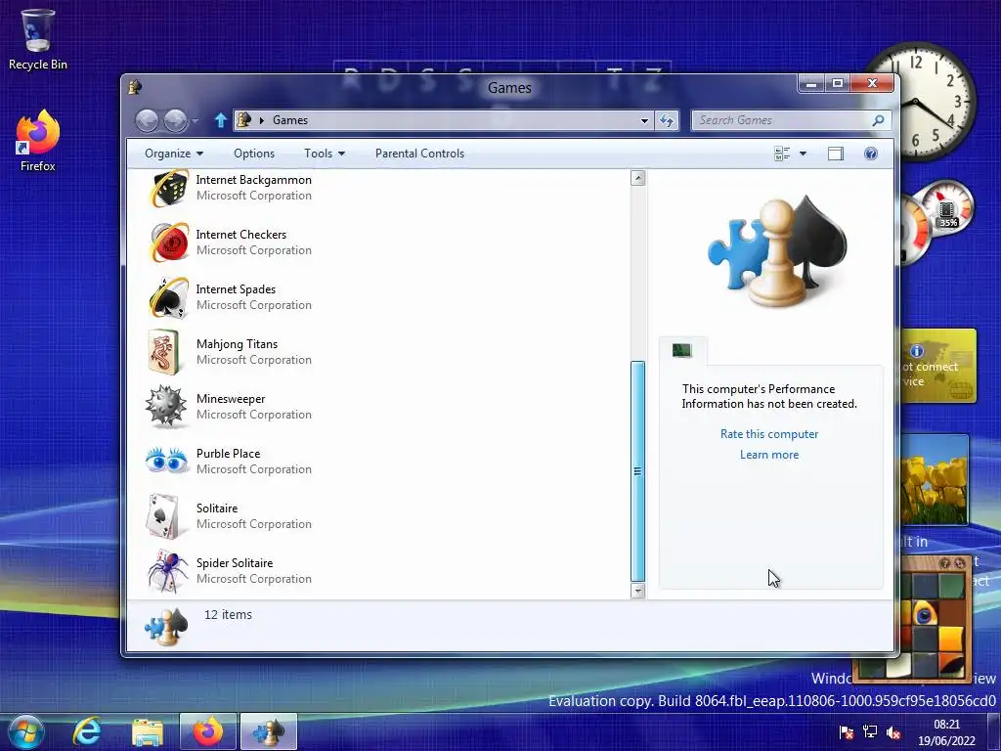Viewport: 1001px width, 751px height.
Task: Click the Back navigation button
Action: pyautogui.click(x=147, y=120)
